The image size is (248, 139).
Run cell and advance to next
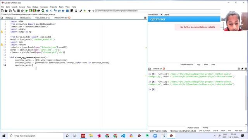pyautogui.click(x=34, y=11)
